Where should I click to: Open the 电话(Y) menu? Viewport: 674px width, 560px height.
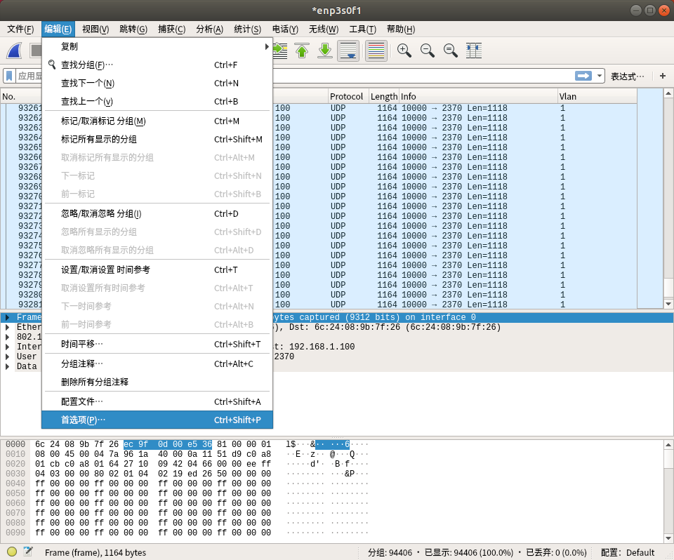coord(285,29)
